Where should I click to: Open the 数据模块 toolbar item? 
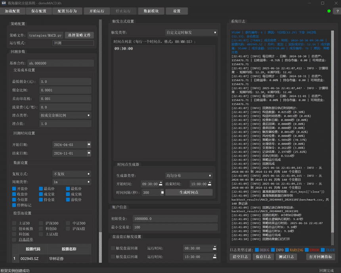tap(151, 11)
